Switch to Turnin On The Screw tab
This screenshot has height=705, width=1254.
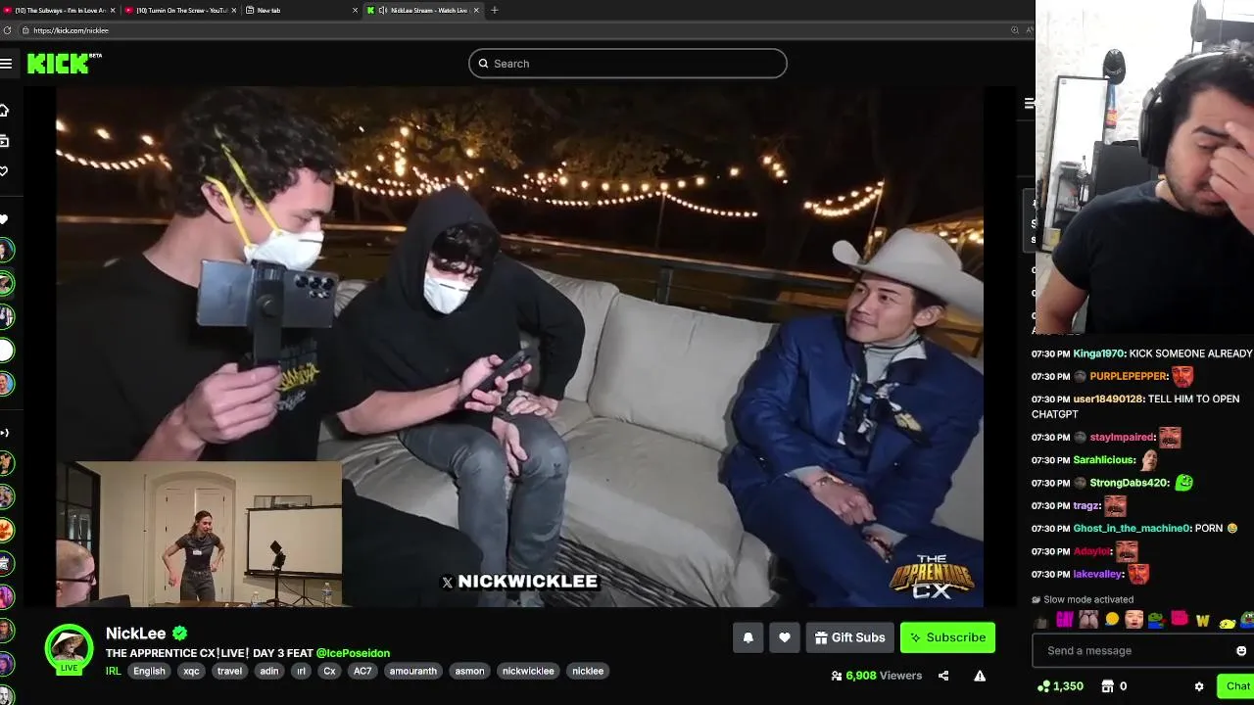pyautogui.click(x=180, y=10)
